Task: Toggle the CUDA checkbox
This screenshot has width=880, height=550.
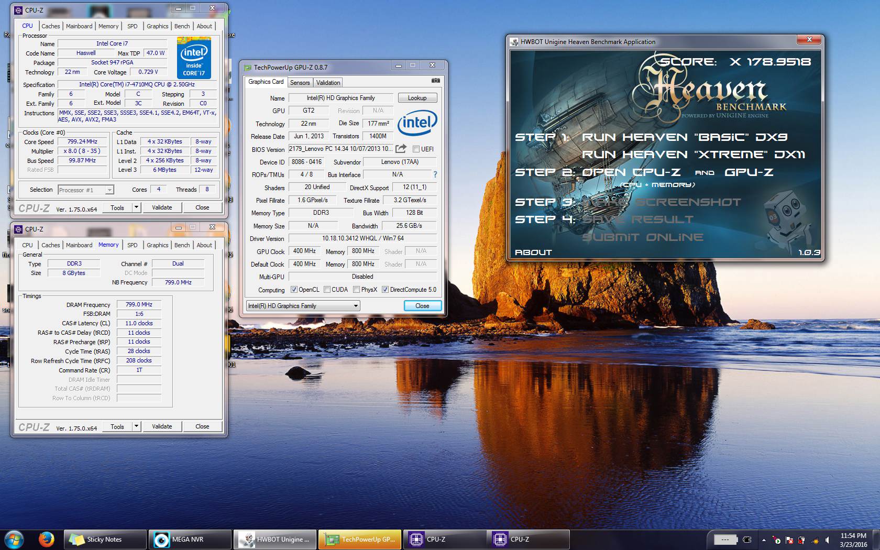Action: coord(327,289)
